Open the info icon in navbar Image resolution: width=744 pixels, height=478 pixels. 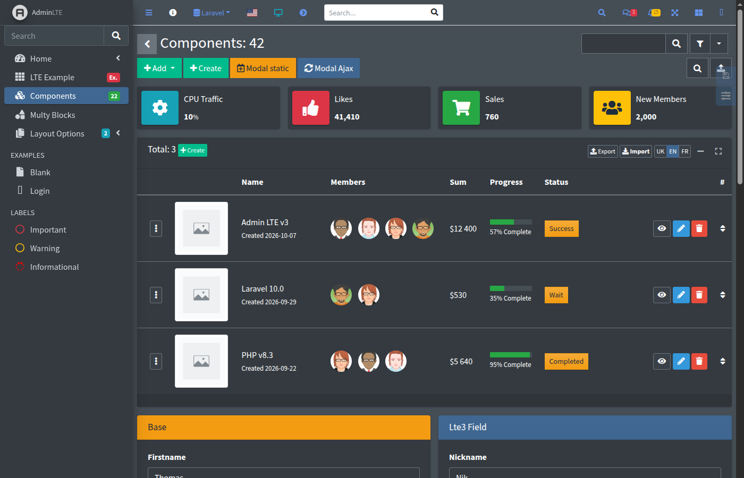173,13
